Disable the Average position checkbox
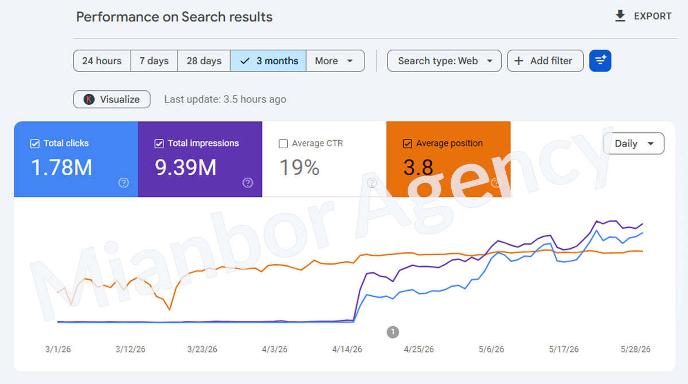The image size is (688, 384). pyautogui.click(x=408, y=144)
